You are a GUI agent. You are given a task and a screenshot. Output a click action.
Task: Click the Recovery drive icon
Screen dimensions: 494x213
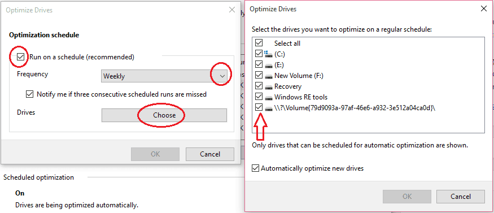coord(268,87)
